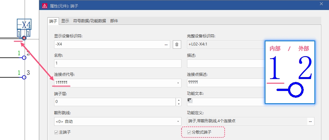Screen dimensions: 329x140
Task: Toggle the 主端子 checkbox
Action: point(57,132)
